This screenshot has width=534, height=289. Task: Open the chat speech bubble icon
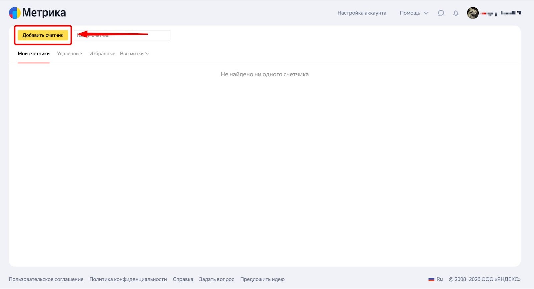point(441,13)
